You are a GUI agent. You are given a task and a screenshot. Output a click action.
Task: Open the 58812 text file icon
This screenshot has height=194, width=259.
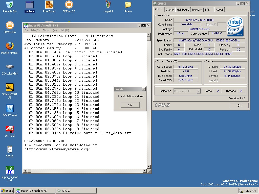[10, 152]
